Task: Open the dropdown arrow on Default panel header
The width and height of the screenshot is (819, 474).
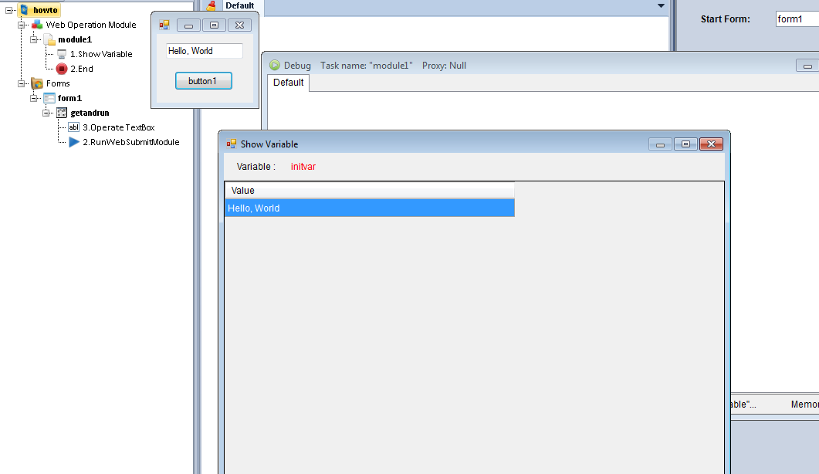Action: (660, 6)
